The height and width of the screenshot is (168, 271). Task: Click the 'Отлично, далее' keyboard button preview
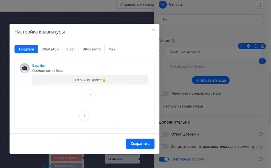[x=90, y=80]
